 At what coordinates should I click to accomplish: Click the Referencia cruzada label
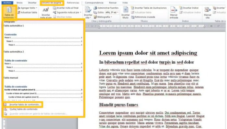point(145,17)
